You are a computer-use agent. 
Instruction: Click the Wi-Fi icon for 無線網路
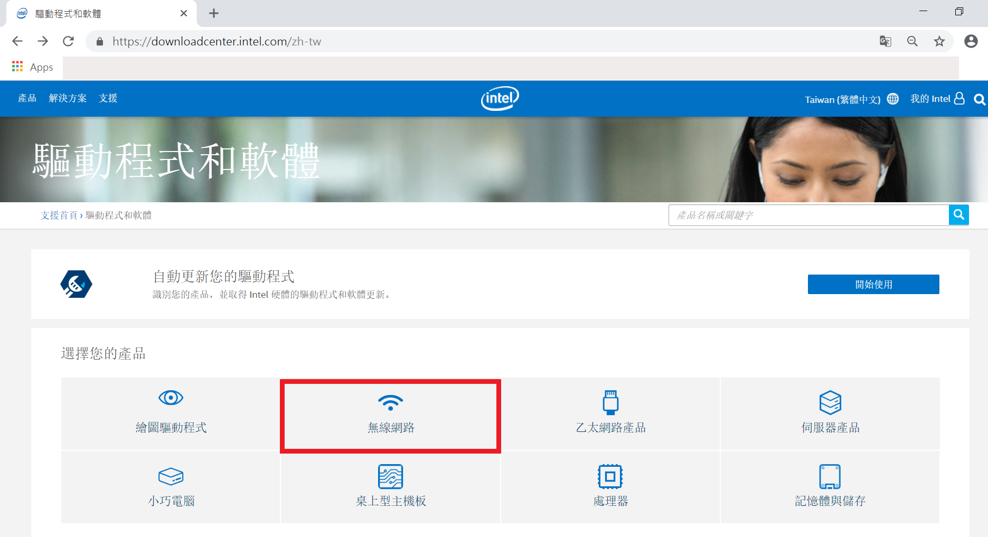click(391, 402)
